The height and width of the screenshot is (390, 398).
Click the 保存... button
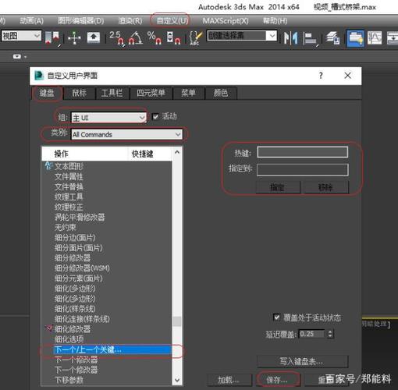pos(278,380)
